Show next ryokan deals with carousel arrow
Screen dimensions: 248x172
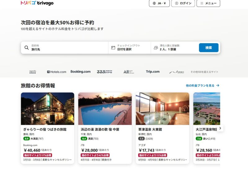[x=220, y=128]
